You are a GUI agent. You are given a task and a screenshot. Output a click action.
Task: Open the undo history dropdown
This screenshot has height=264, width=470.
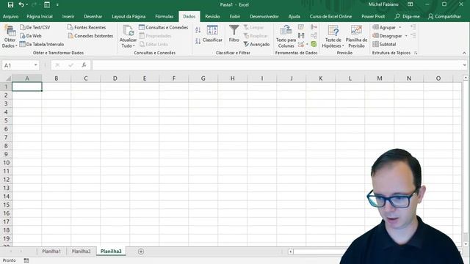click(26, 5)
